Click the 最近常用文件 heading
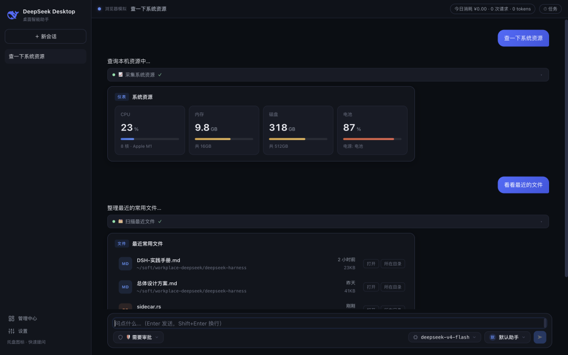This screenshot has width=568, height=355. (147, 244)
